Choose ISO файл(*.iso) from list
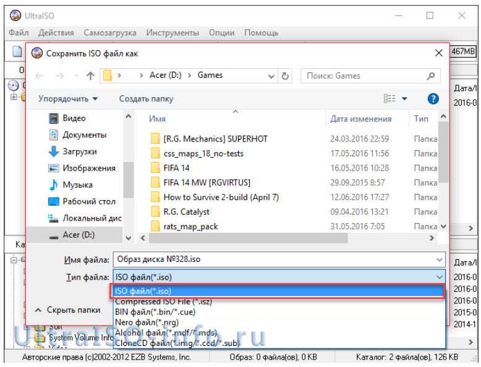This screenshot has height=367, width=481. click(278, 291)
